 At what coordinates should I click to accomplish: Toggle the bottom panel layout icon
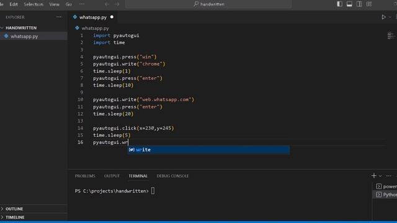349,4
